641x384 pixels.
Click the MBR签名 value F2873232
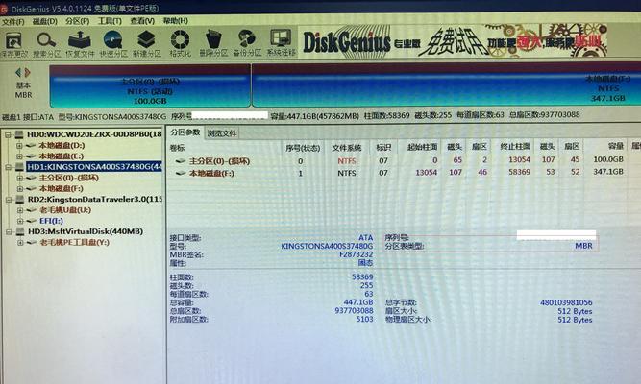(x=357, y=254)
